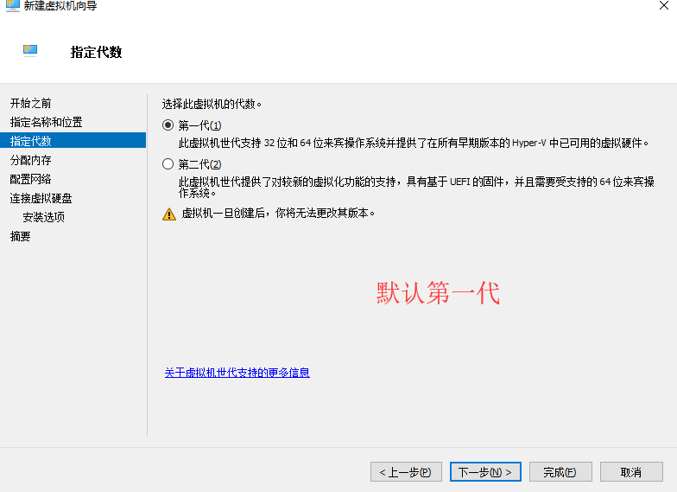
Task: Click the wizard icon in the title bar
Action: coord(12,5)
